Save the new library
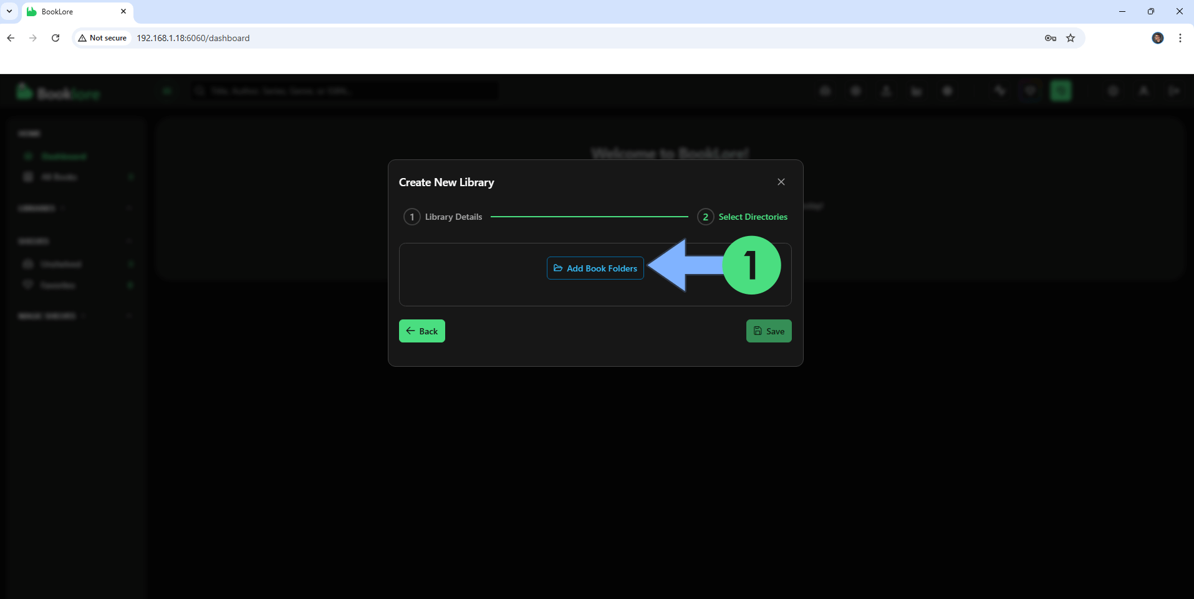Image resolution: width=1194 pixels, height=599 pixels. (768, 331)
